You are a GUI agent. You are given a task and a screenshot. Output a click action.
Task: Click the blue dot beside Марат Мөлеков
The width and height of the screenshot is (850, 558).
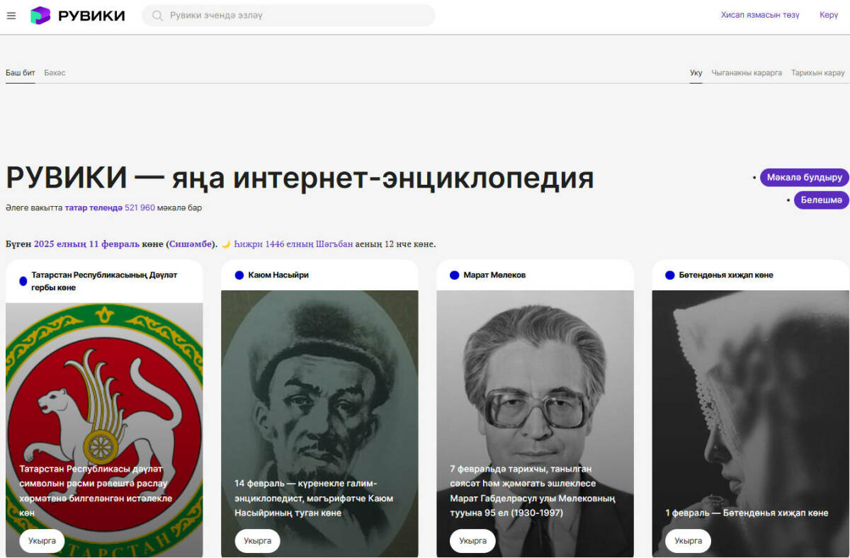pos(454,275)
